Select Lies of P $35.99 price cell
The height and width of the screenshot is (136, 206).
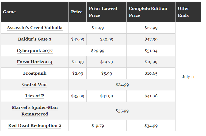coord(78,96)
